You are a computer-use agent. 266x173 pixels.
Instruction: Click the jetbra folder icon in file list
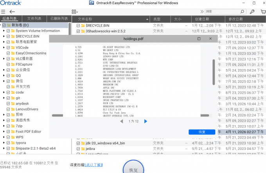click(x=83, y=149)
